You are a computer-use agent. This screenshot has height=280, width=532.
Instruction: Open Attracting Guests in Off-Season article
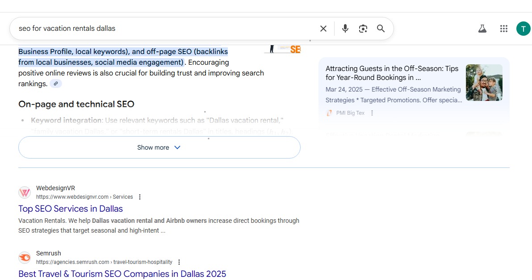pyautogui.click(x=392, y=73)
